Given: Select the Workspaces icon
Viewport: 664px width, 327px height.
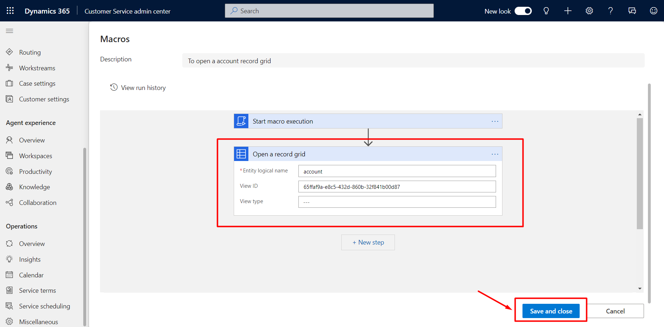Looking at the screenshot, I should pyautogui.click(x=10, y=156).
